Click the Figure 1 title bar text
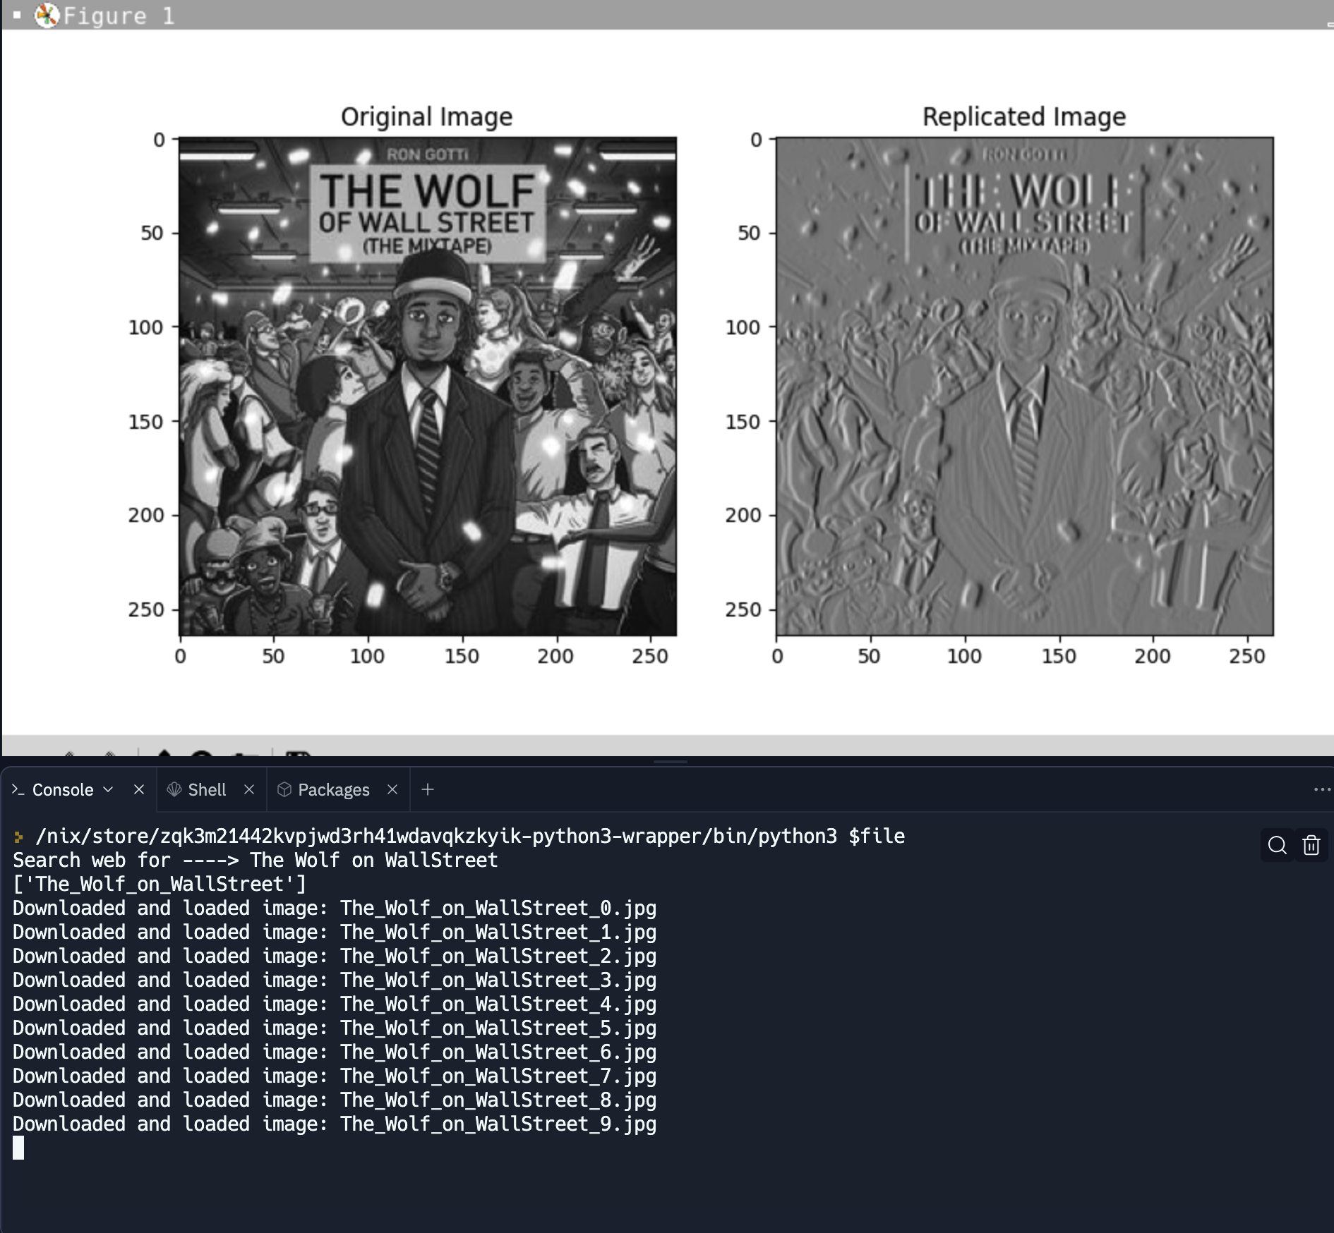Viewport: 1334px width, 1233px height. tap(119, 16)
